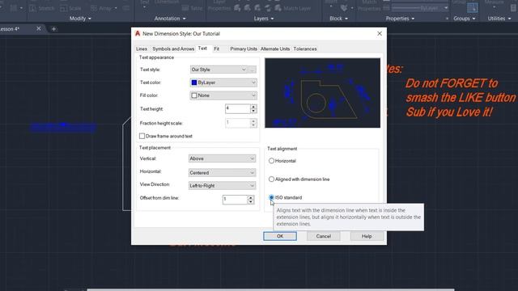Open the View Direction dropdown

pos(222,186)
